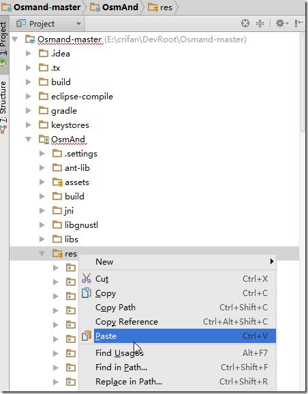Image resolution: width=308 pixels, height=394 pixels.
Task: Select the keystores tree row
Action: click(x=154, y=125)
